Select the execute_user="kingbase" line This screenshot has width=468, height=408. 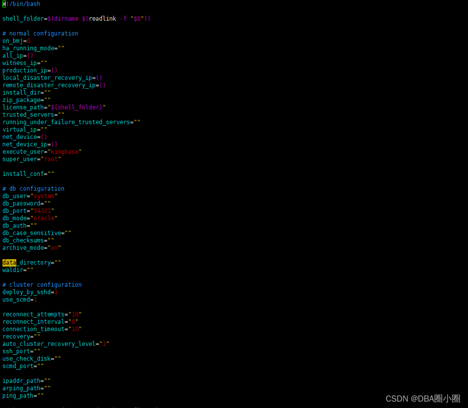[x=42, y=151]
